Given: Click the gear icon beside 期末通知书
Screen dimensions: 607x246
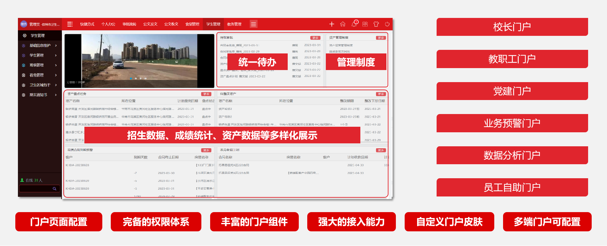Looking at the screenshot, I should click(23, 95).
